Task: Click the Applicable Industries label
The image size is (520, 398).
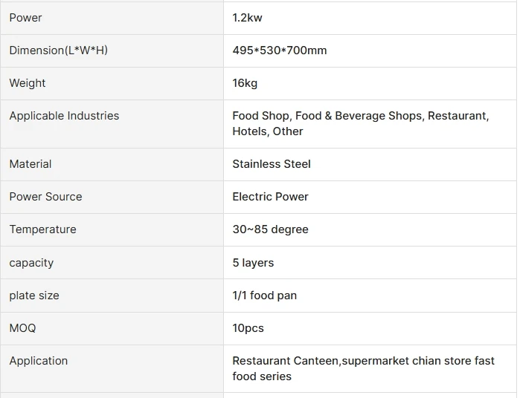Action: [64, 116]
